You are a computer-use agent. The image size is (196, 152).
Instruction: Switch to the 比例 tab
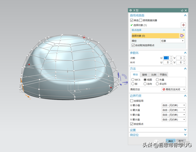pos(154,75)
